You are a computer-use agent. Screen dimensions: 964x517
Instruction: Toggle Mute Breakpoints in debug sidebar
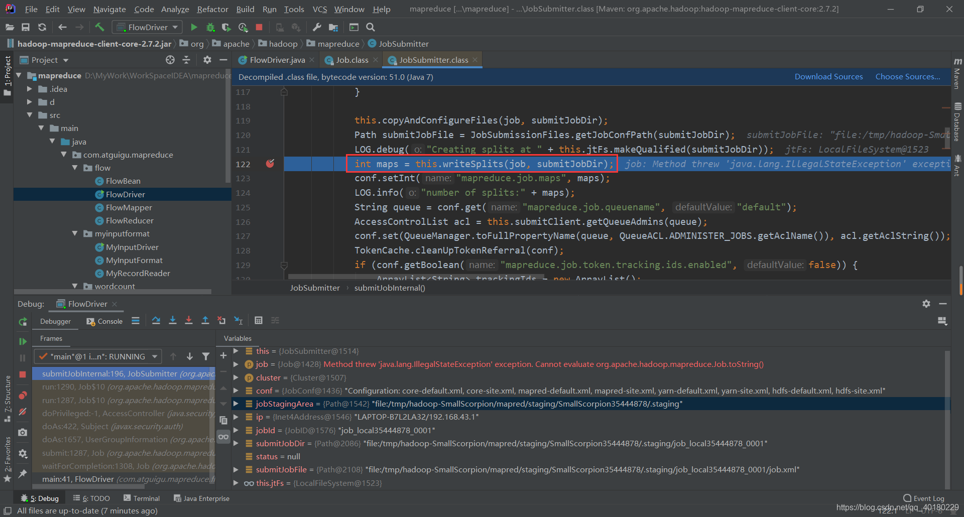(x=23, y=412)
